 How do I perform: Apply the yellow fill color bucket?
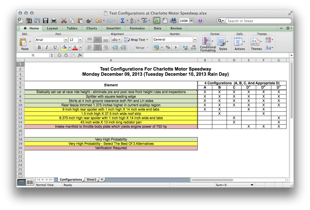[x=64, y=47]
